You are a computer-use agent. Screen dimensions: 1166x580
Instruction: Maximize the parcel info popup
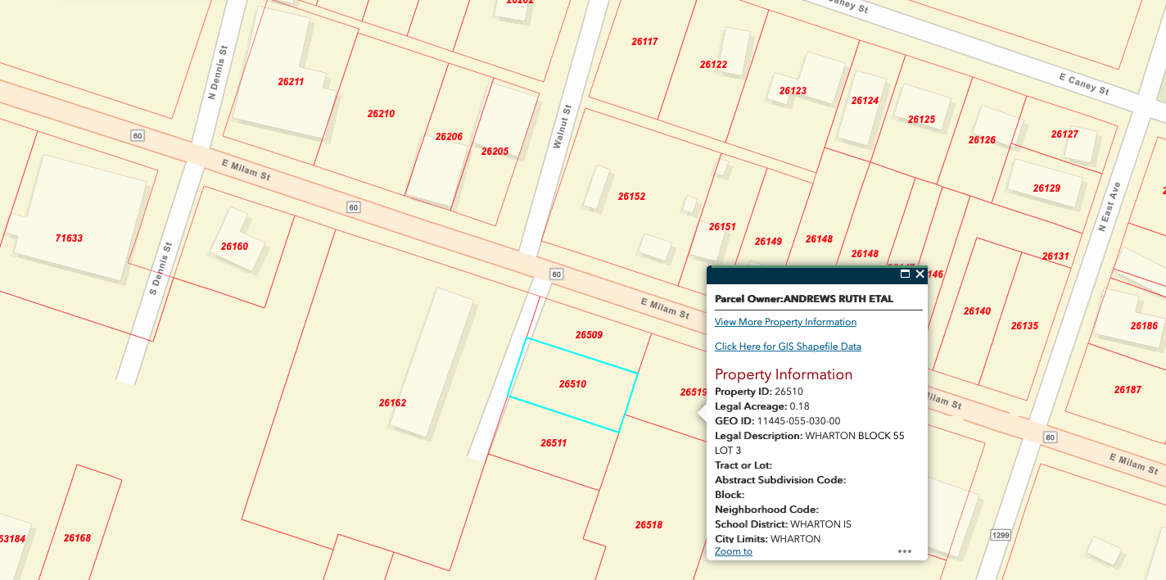(905, 274)
